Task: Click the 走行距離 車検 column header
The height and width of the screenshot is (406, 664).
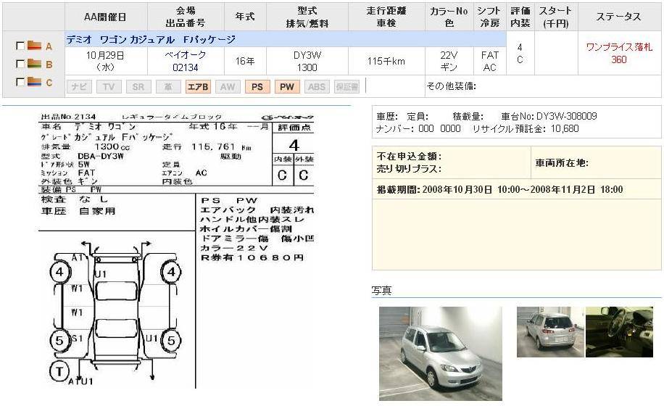Action: [386, 17]
